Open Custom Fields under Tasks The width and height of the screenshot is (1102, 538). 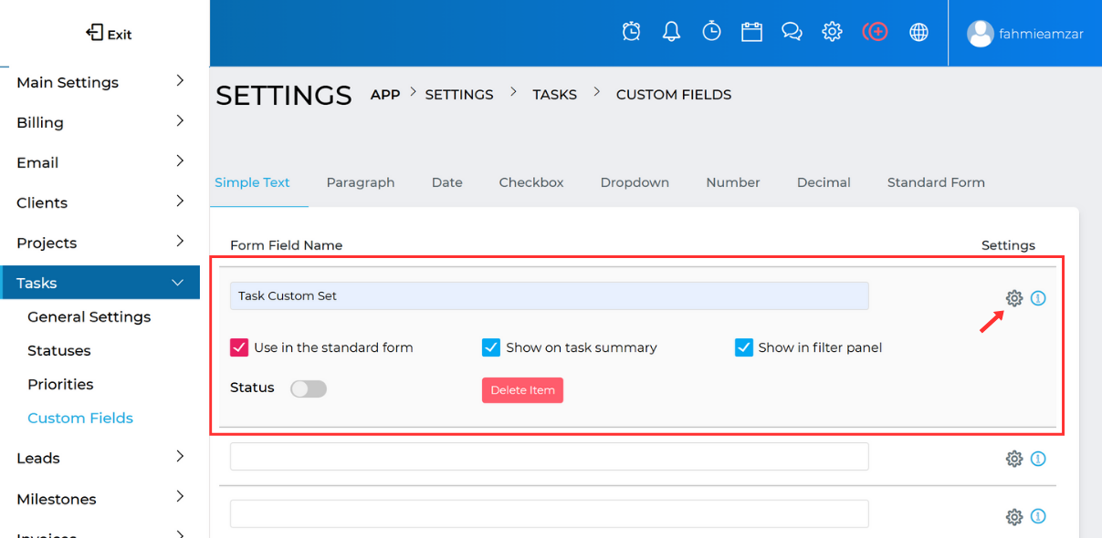80,418
